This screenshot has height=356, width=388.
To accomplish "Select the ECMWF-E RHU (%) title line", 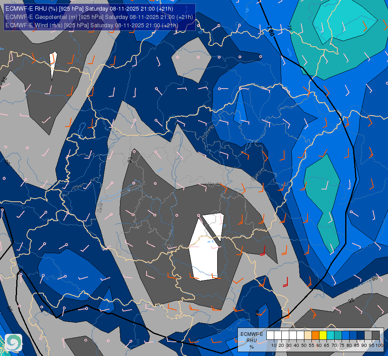I will (89, 9).
